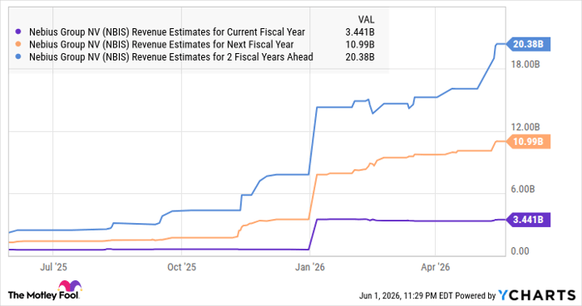
Task: Click the VAL column header
Action: pyautogui.click(x=366, y=20)
